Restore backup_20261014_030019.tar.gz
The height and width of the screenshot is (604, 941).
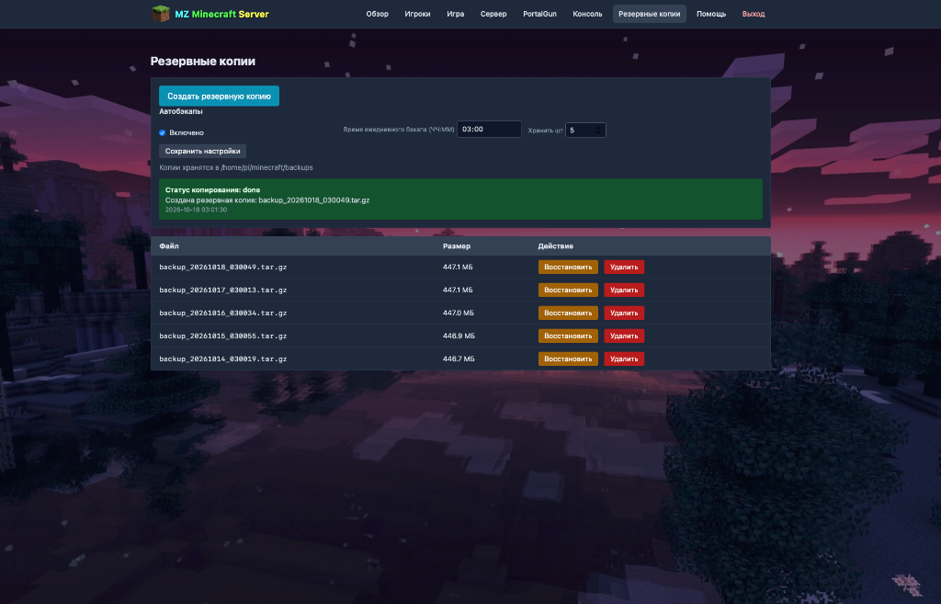point(568,359)
